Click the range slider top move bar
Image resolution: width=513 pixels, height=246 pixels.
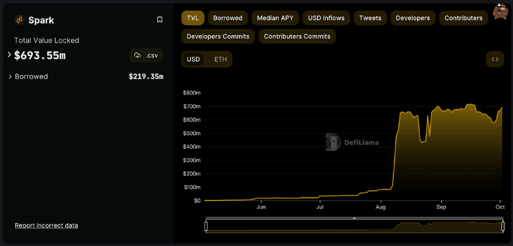click(354, 218)
